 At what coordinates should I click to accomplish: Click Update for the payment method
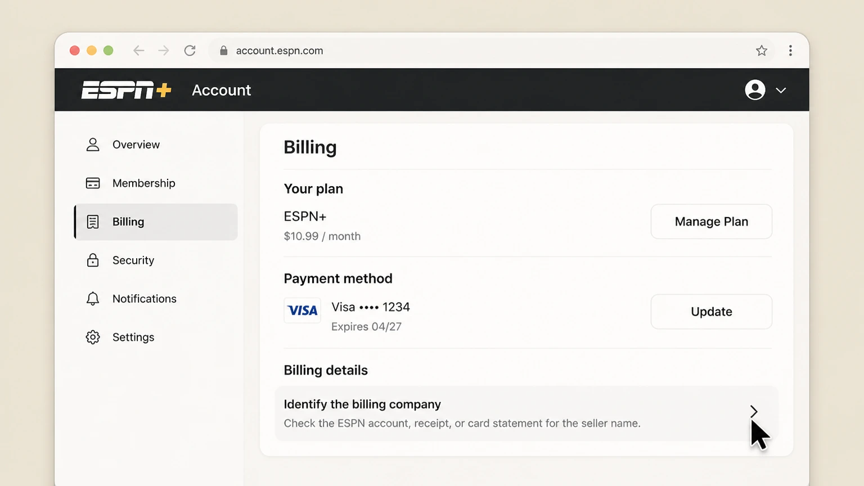point(712,312)
